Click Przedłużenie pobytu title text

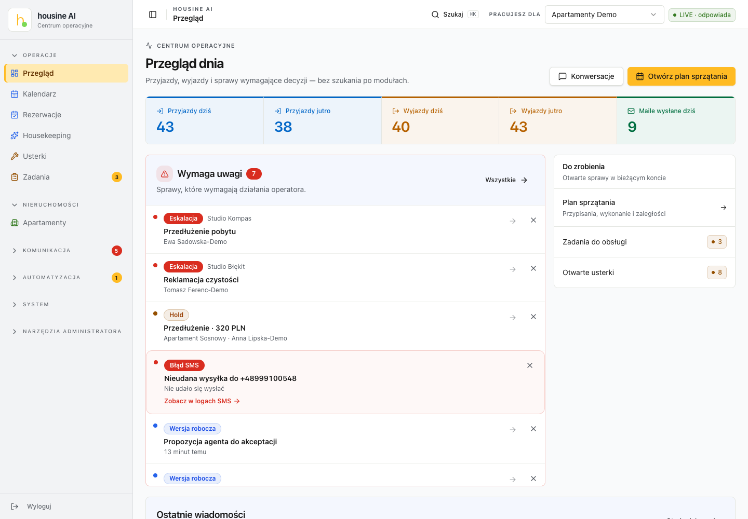coord(200,231)
